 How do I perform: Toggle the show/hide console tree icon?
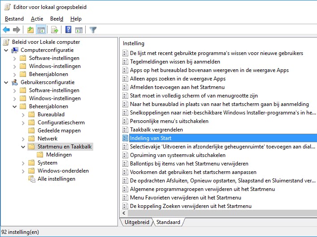[41, 30]
